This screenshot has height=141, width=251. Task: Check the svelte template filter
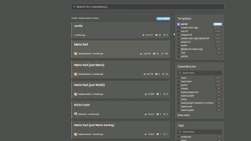[178, 45]
